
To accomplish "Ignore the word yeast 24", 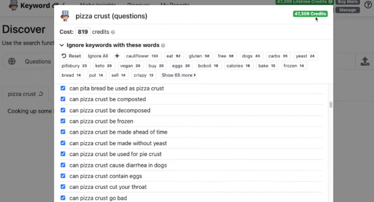I will tap(305, 56).
